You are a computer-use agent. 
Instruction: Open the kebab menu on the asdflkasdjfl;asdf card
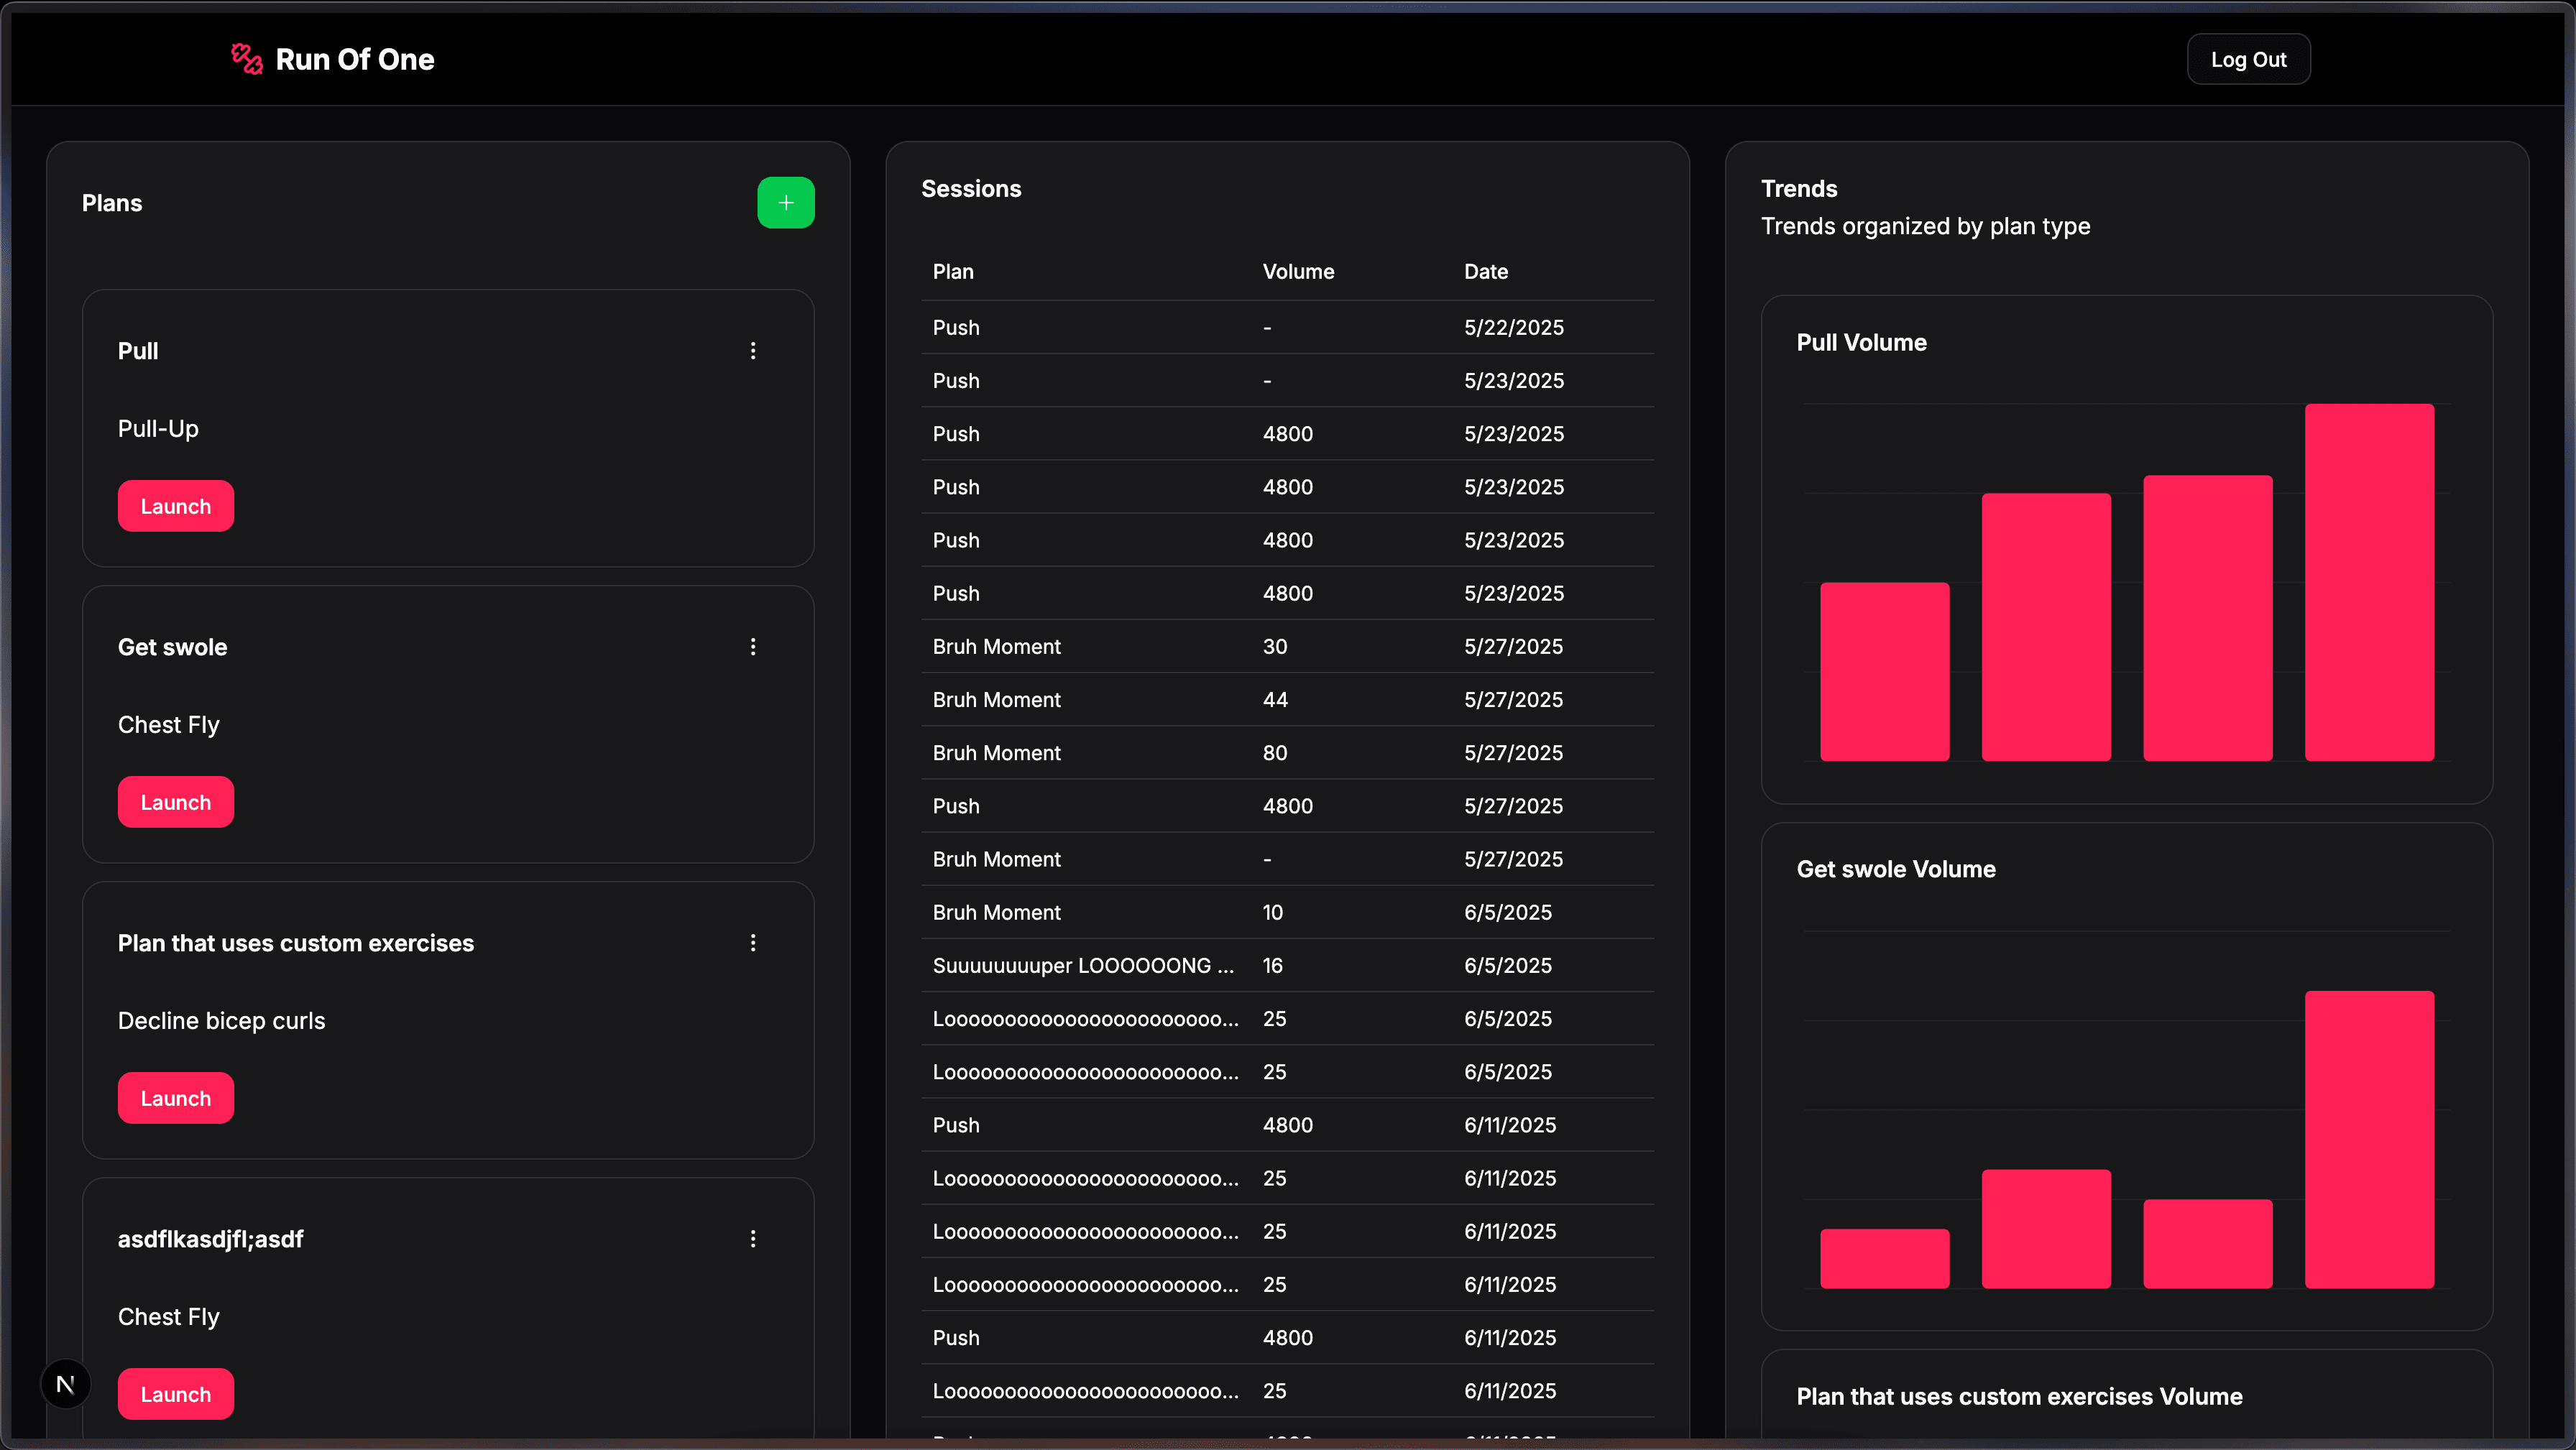click(753, 1238)
